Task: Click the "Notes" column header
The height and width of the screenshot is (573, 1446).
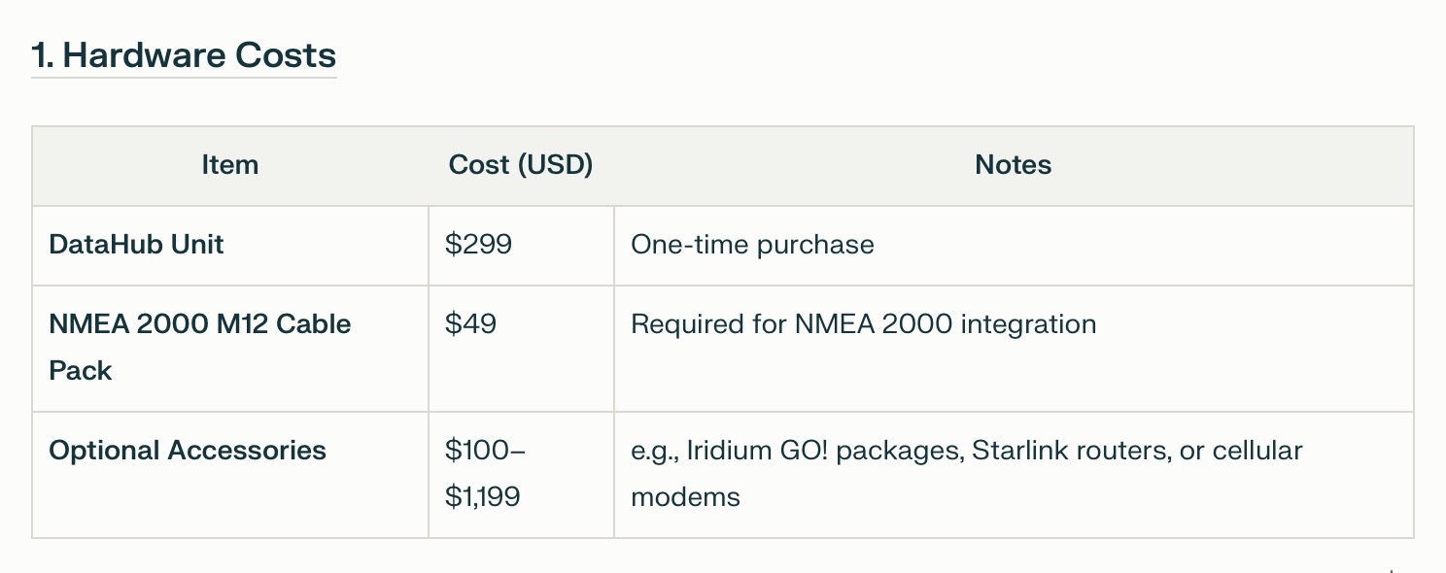Action: point(1013,165)
